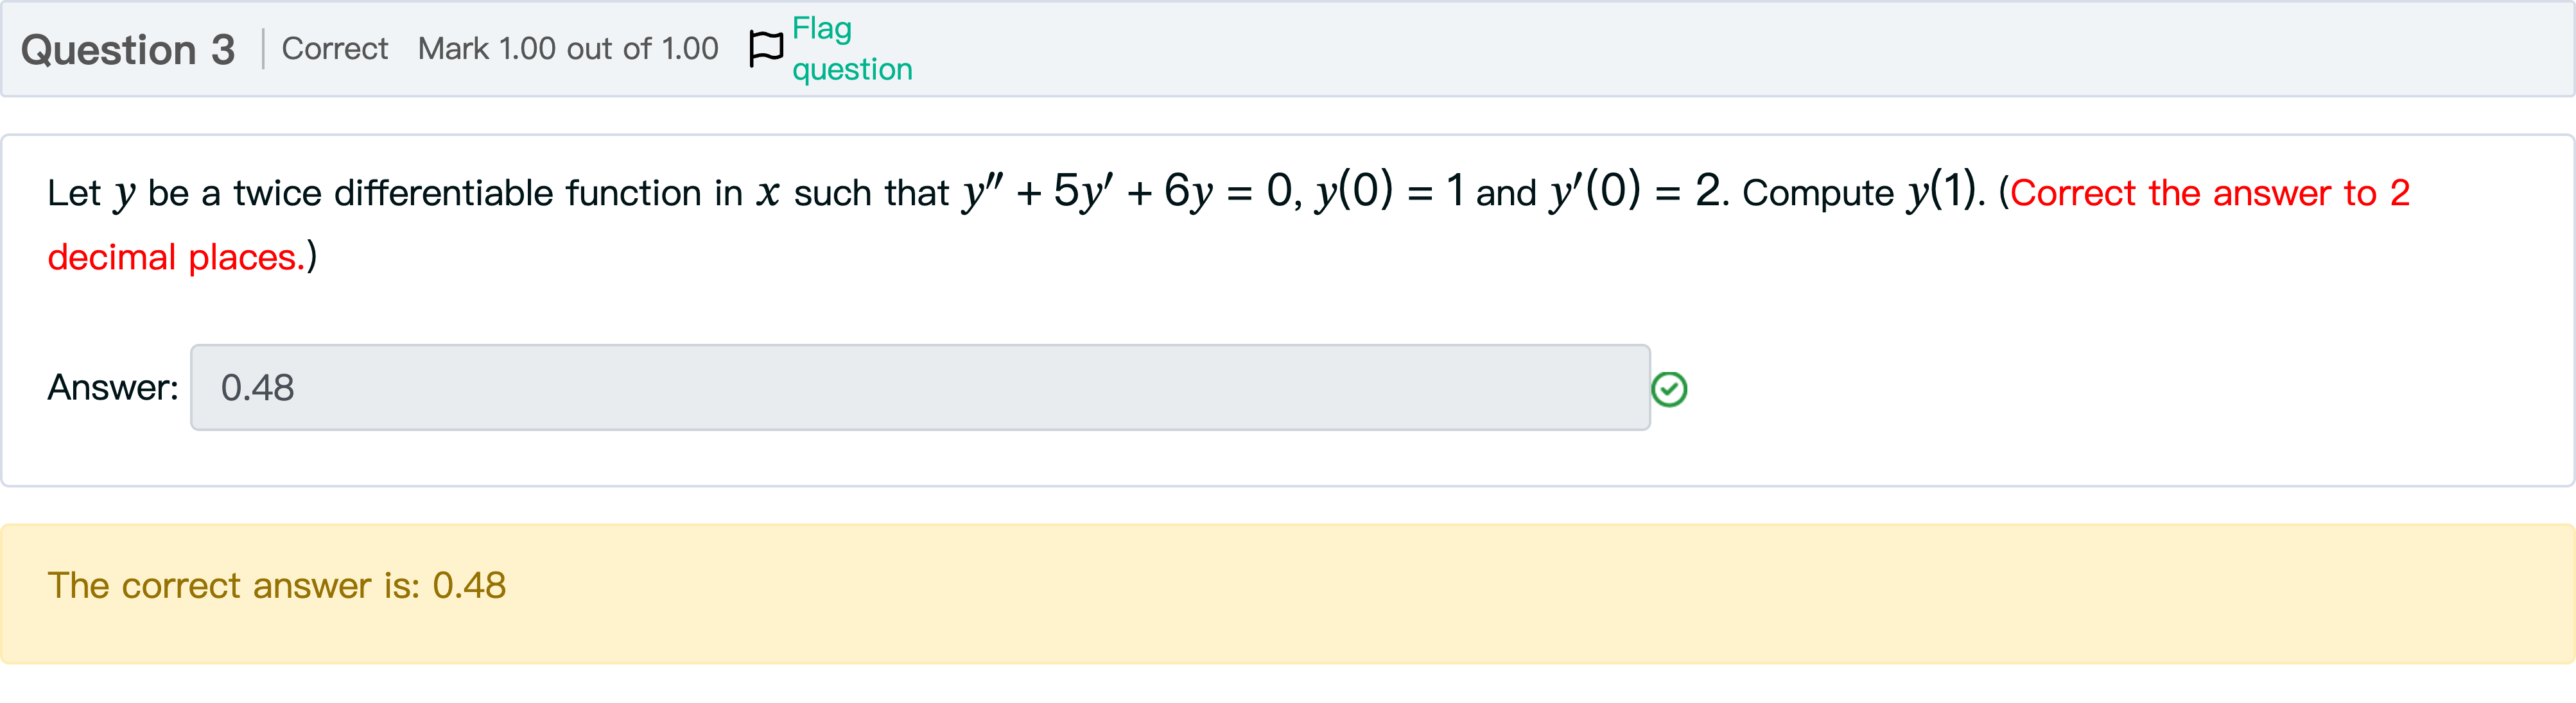Select the 'Question 3' header label
2576x703 pixels.
[128, 48]
